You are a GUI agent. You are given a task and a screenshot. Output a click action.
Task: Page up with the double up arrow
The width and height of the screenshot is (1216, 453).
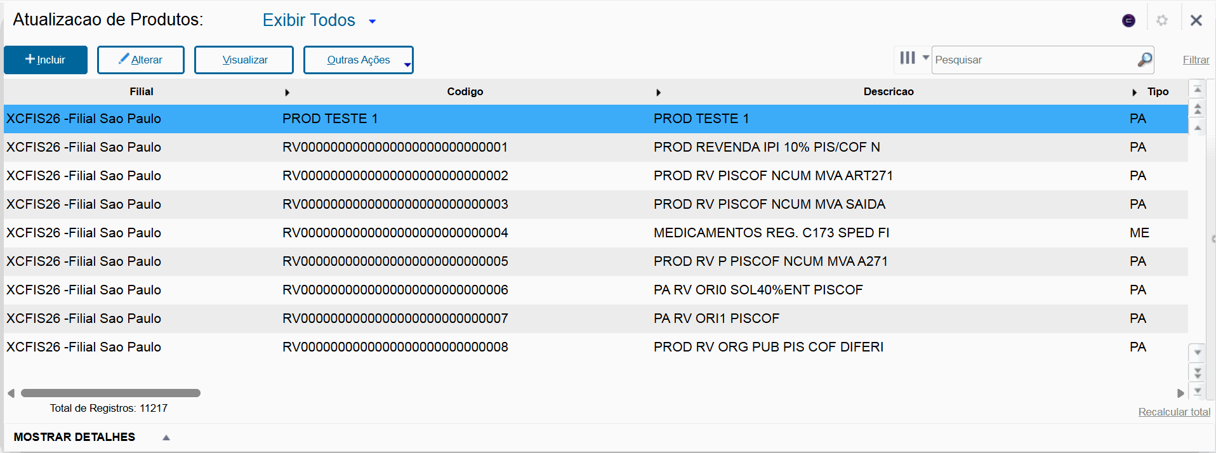[x=1198, y=109]
